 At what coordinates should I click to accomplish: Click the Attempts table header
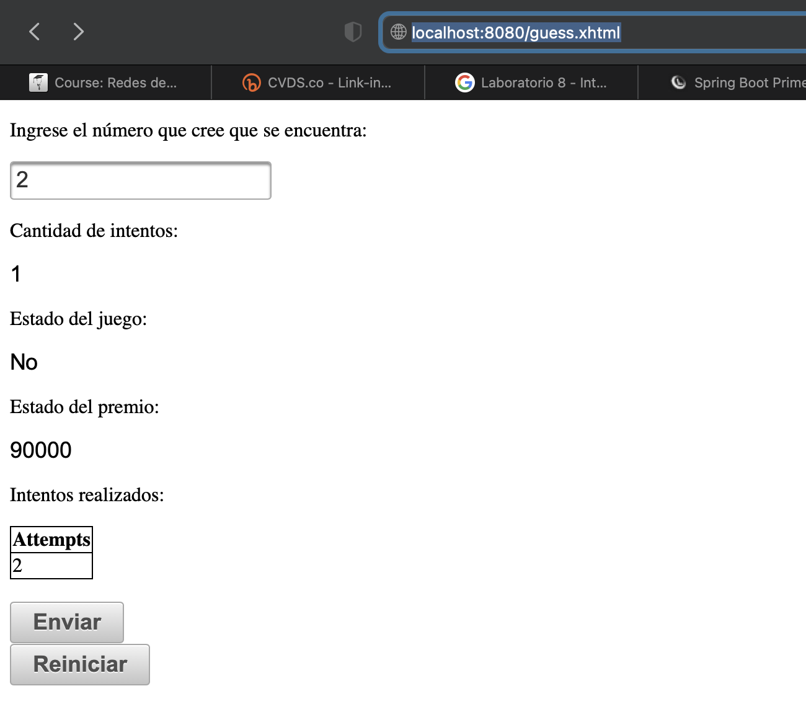tap(51, 539)
